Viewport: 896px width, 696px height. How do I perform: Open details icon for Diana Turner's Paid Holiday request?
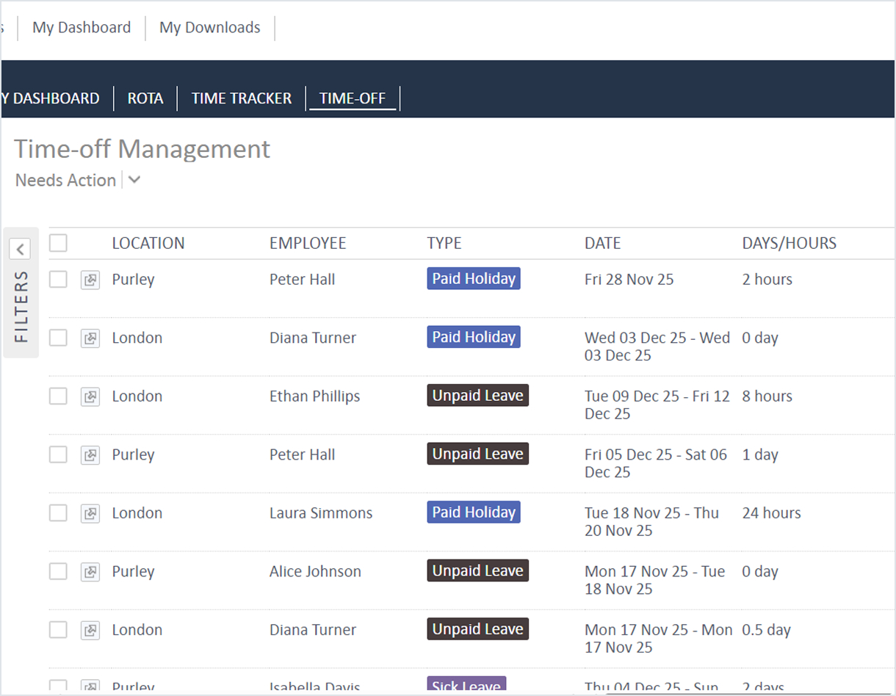coord(90,338)
